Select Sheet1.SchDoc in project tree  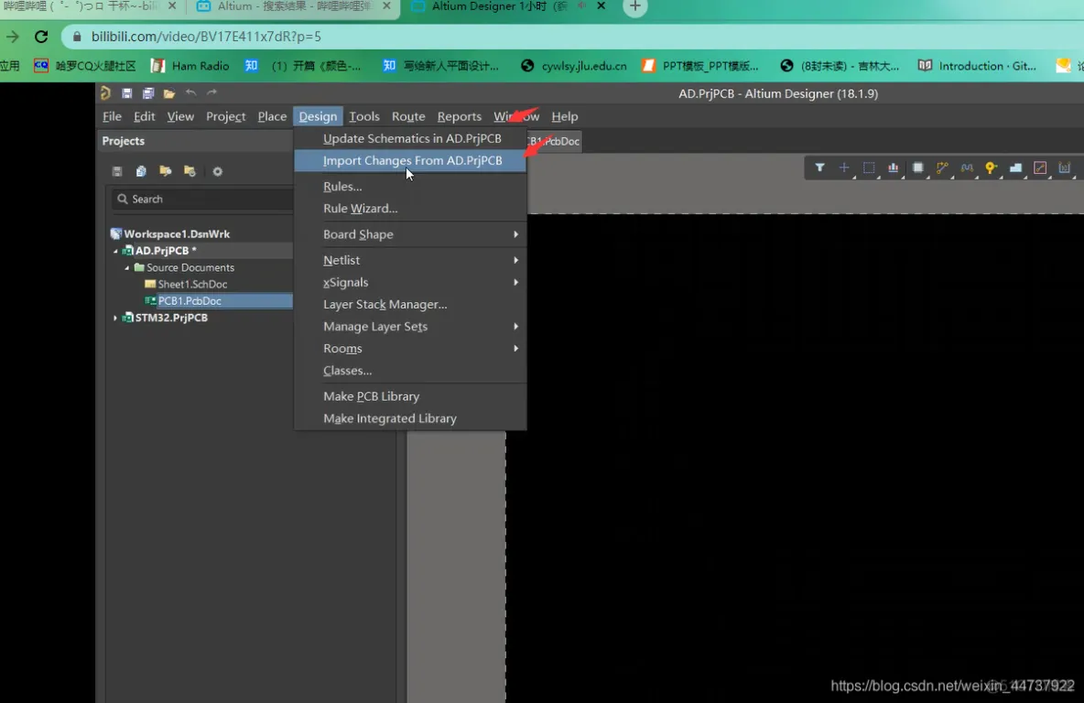192,284
